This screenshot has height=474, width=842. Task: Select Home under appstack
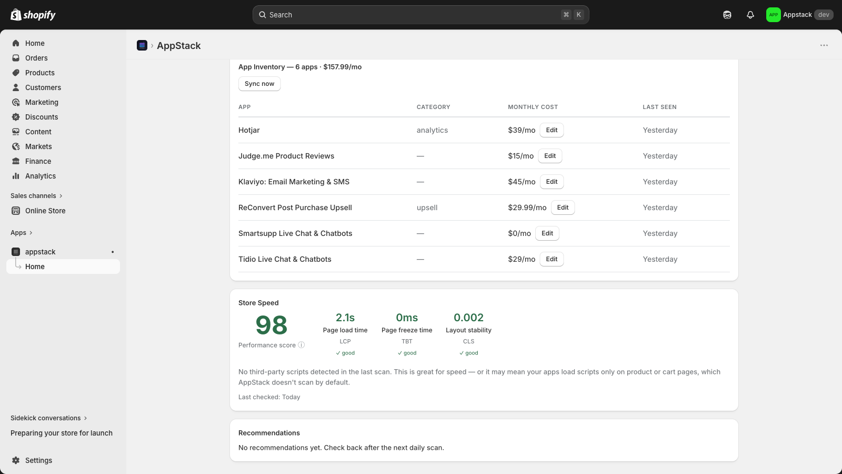pyautogui.click(x=63, y=266)
